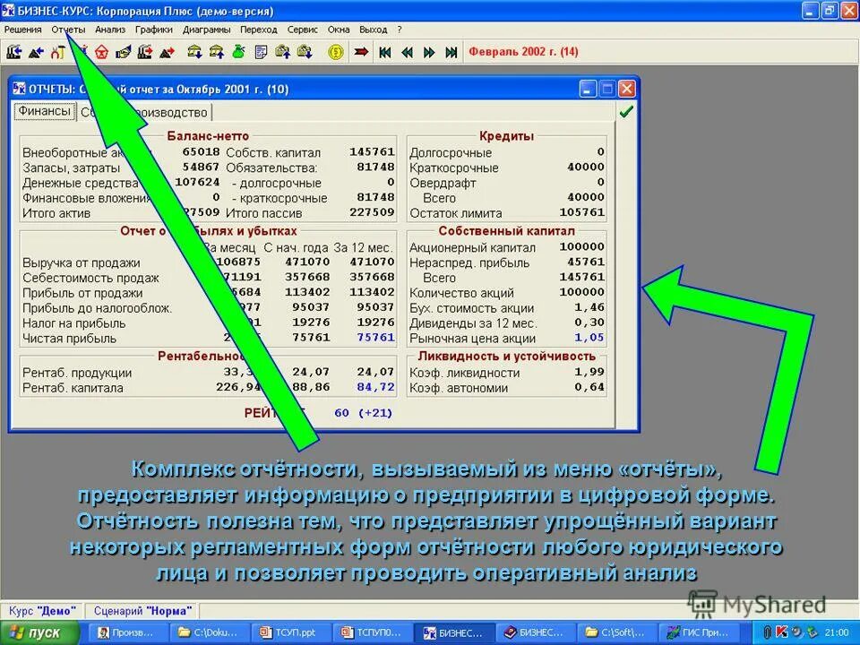860x645 pixels.
Task: Click the Итого пассив row label
Action: (263, 213)
